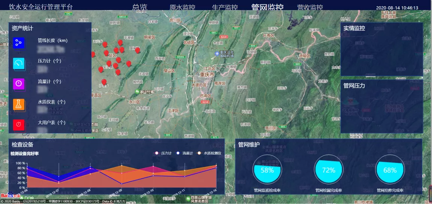Screen dimensions: 432x204
Task: Select the red map pin at 沙坝乡
Action: (x=104, y=82)
